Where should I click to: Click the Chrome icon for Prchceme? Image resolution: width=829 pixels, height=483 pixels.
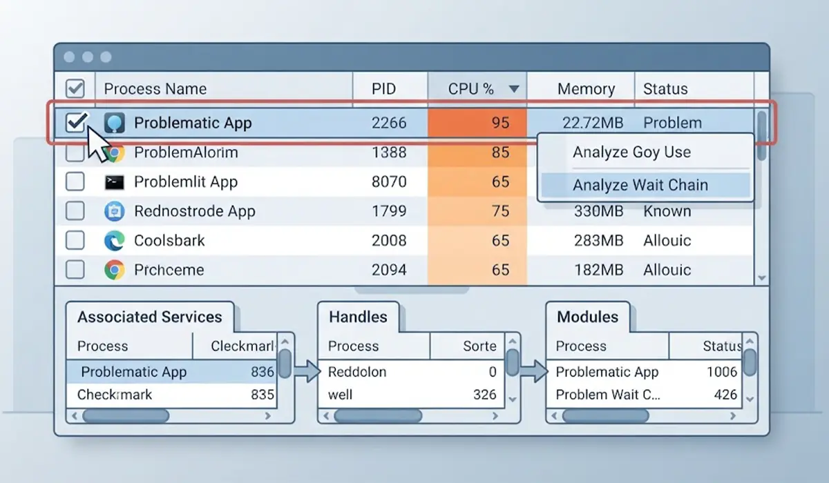pos(114,270)
